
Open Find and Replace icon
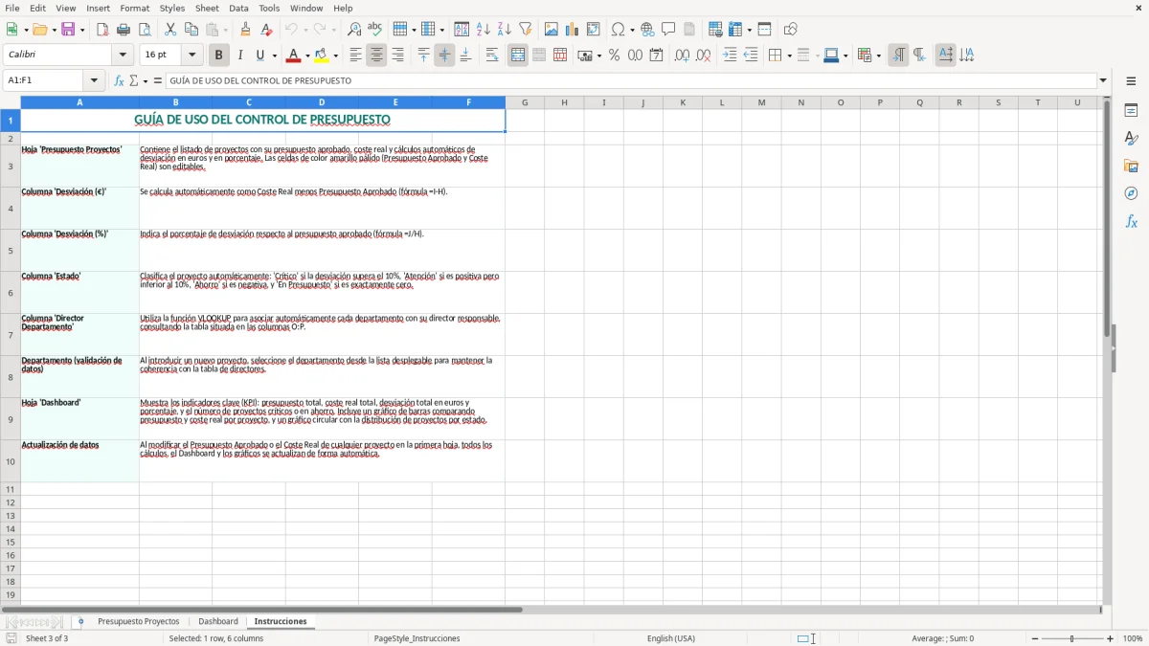click(x=353, y=30)
